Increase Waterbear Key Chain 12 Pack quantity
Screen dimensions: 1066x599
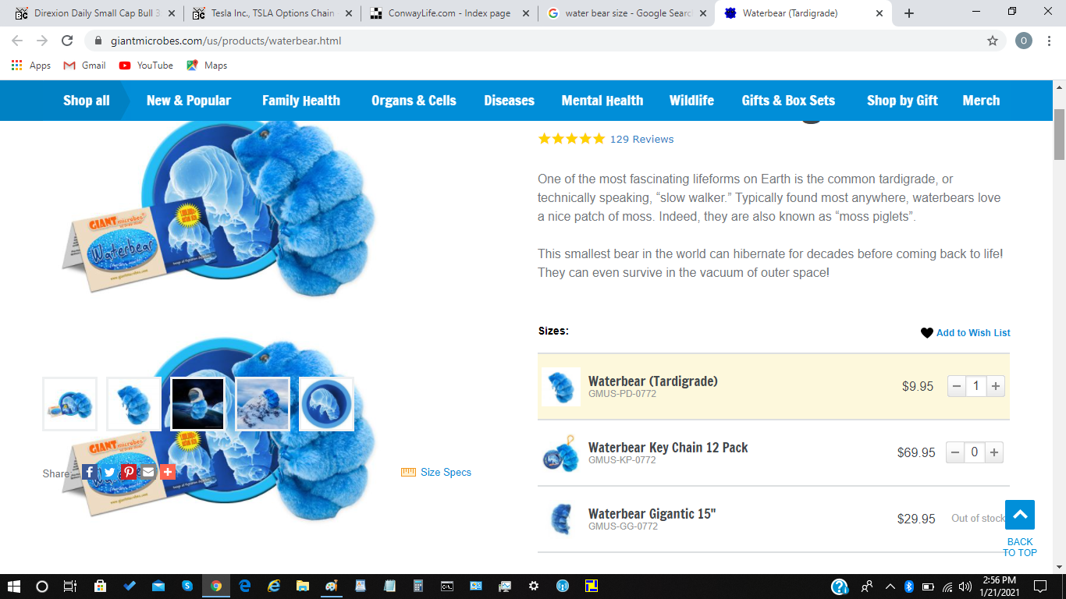(x=994, y=452)
